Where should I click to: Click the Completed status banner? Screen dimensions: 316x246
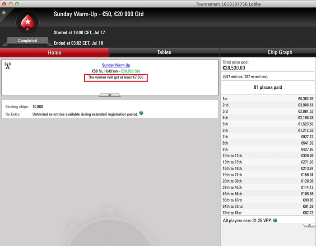point(28,41)
